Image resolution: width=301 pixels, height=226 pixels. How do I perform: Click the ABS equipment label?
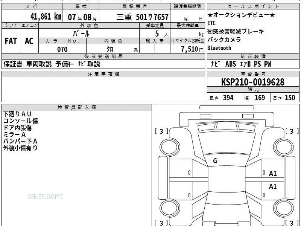click(231, 64)
